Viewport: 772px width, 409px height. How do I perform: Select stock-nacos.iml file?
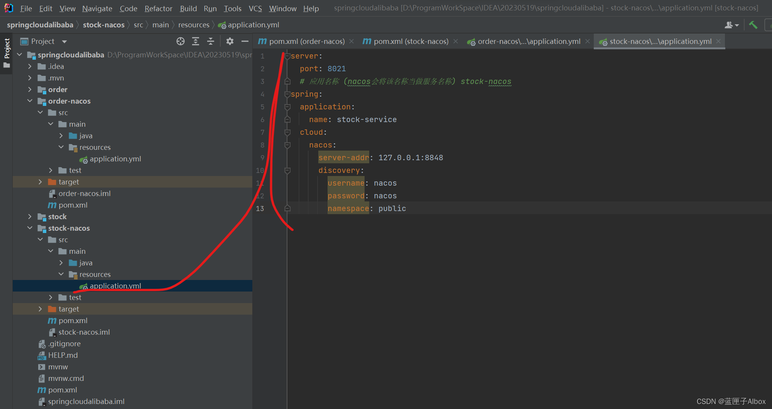coord(84,332)
